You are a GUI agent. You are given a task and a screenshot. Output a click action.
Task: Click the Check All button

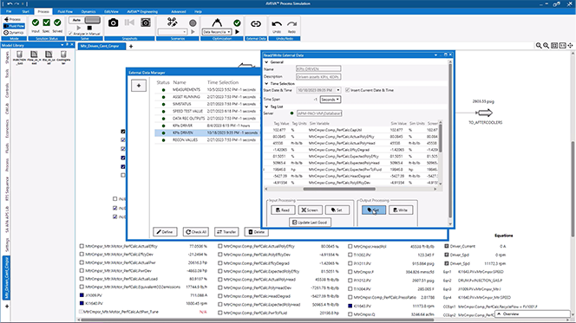(196, 232)
